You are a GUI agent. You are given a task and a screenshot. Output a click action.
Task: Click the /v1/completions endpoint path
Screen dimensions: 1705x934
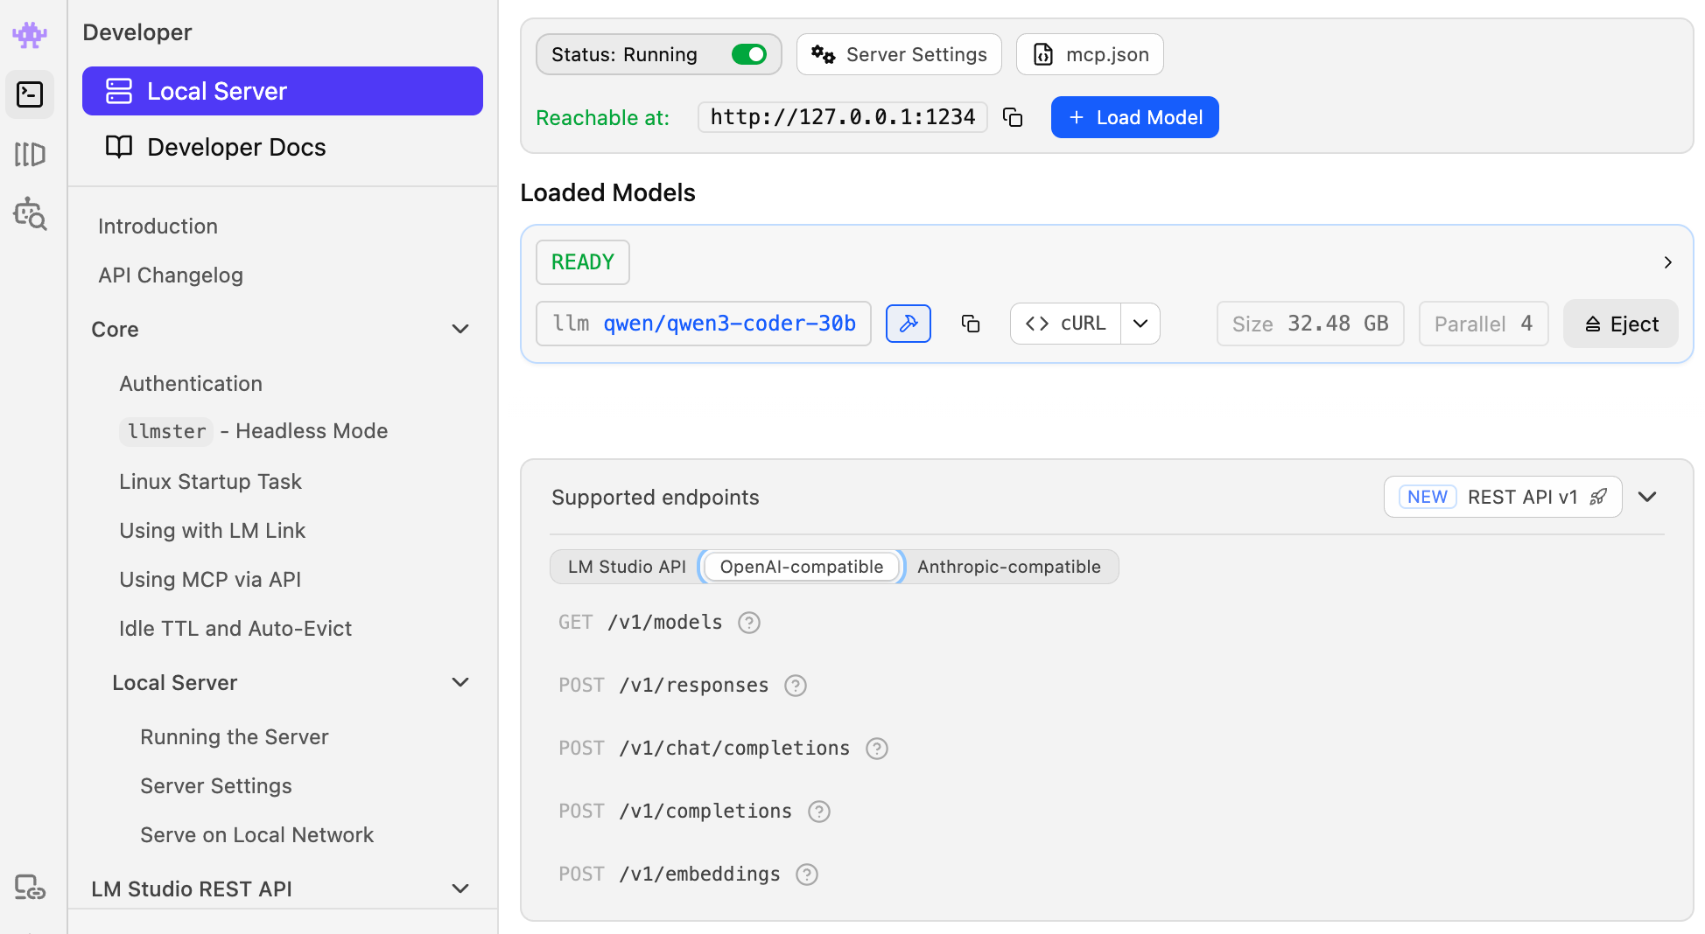coord(705,812)
